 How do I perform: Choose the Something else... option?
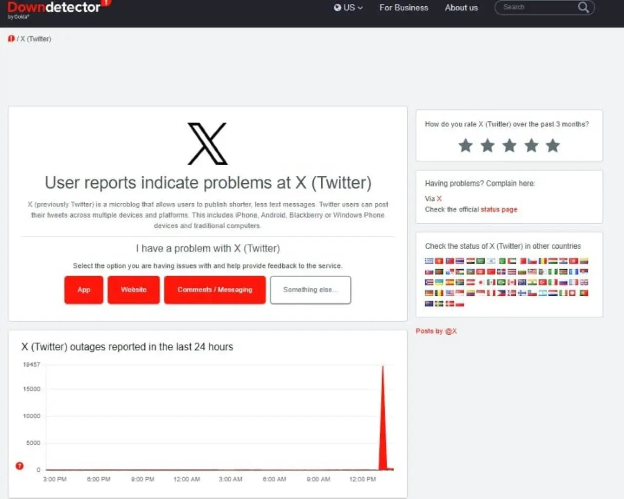point(311,289)
